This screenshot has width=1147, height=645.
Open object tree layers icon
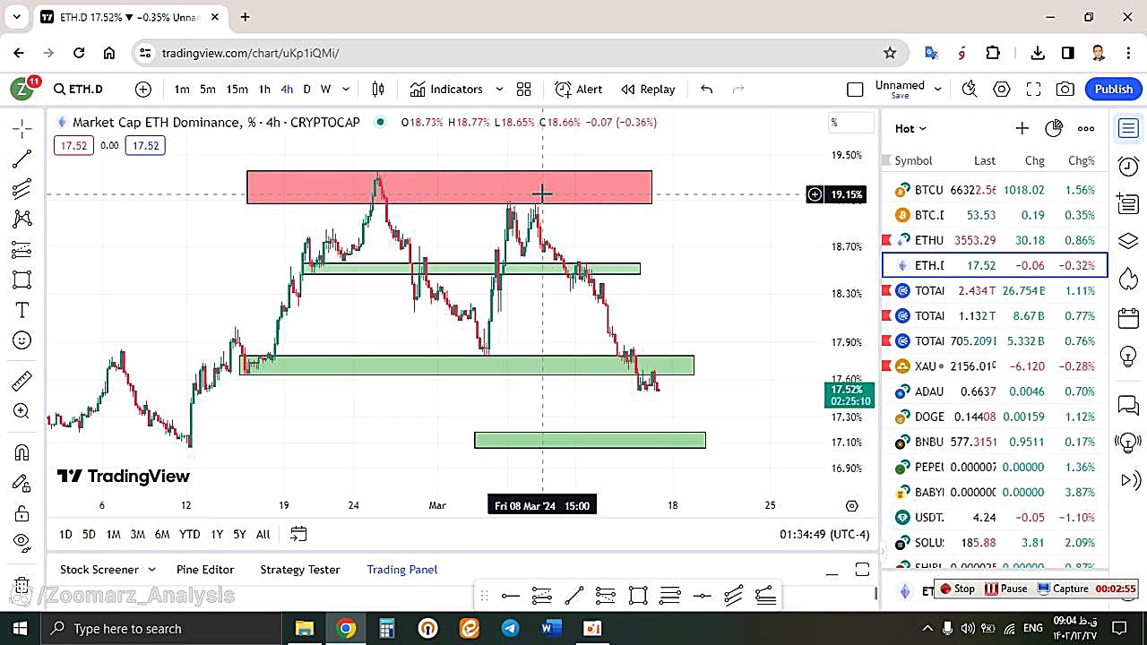pos(1128,241)
